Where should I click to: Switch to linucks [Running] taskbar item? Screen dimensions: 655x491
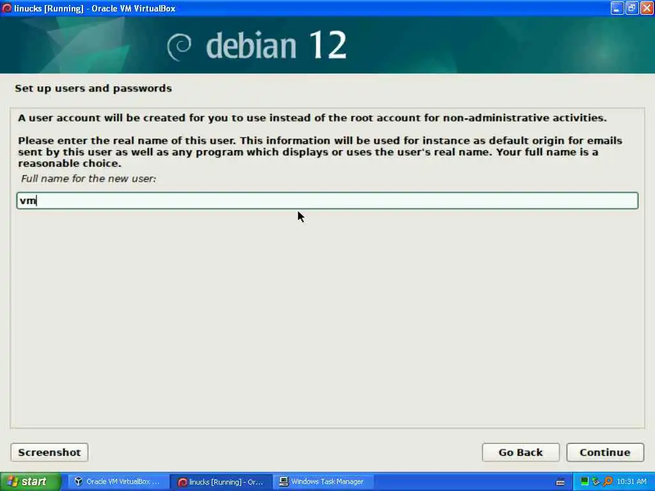coord(222,482)
